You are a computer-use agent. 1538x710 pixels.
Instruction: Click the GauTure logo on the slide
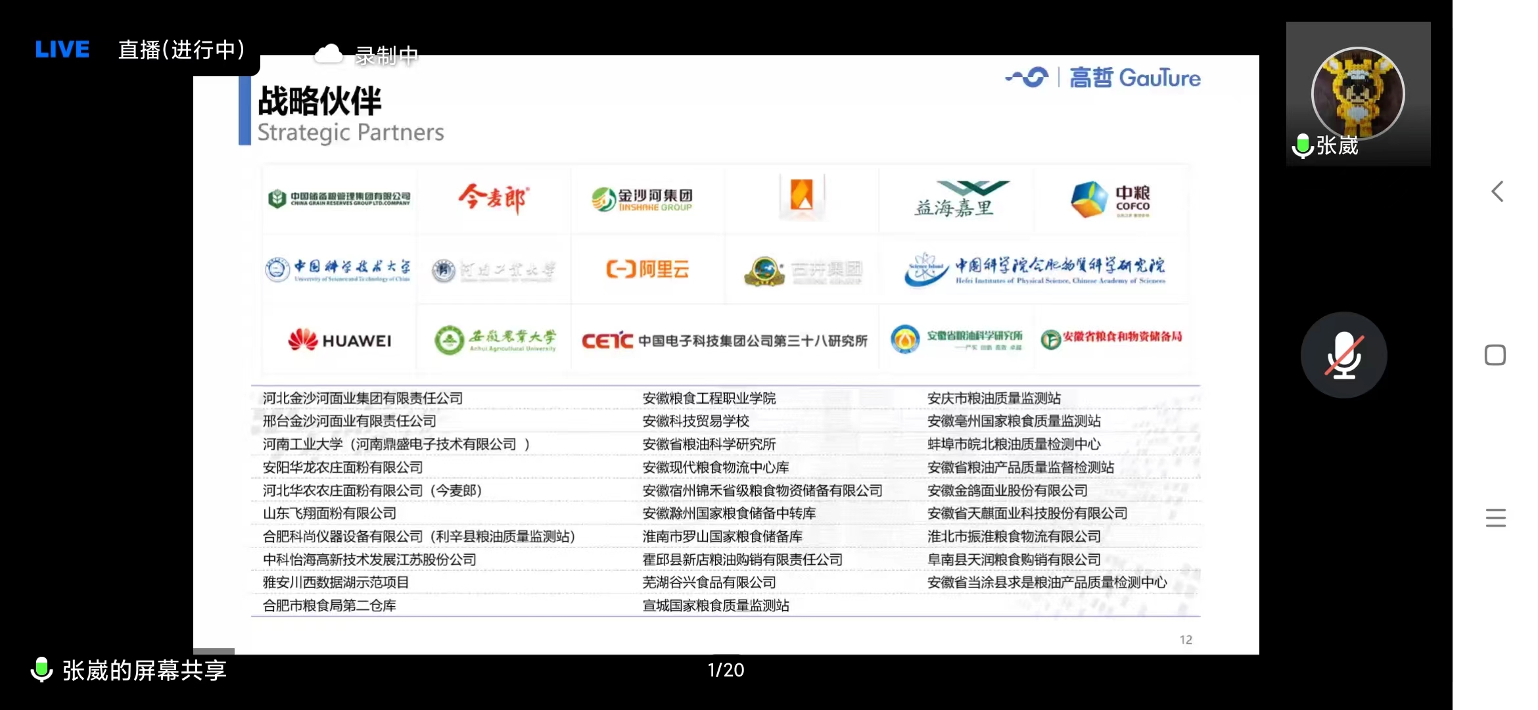(x=1102, y=78)
